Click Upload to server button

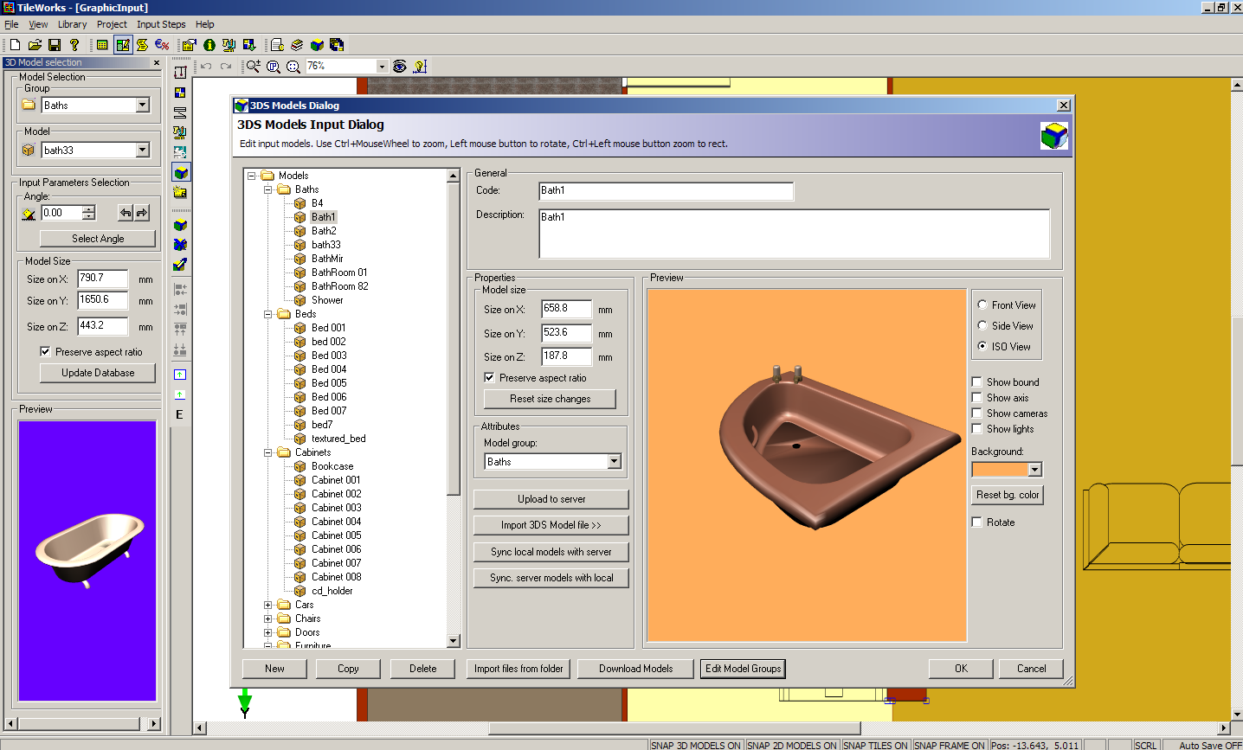551,499
